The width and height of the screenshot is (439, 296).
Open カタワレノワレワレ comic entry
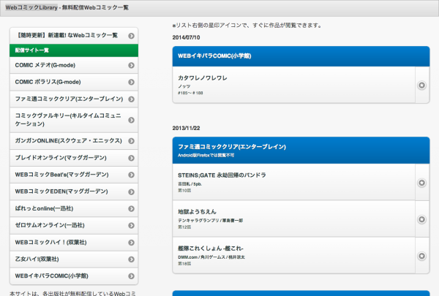tap(293, 85)
